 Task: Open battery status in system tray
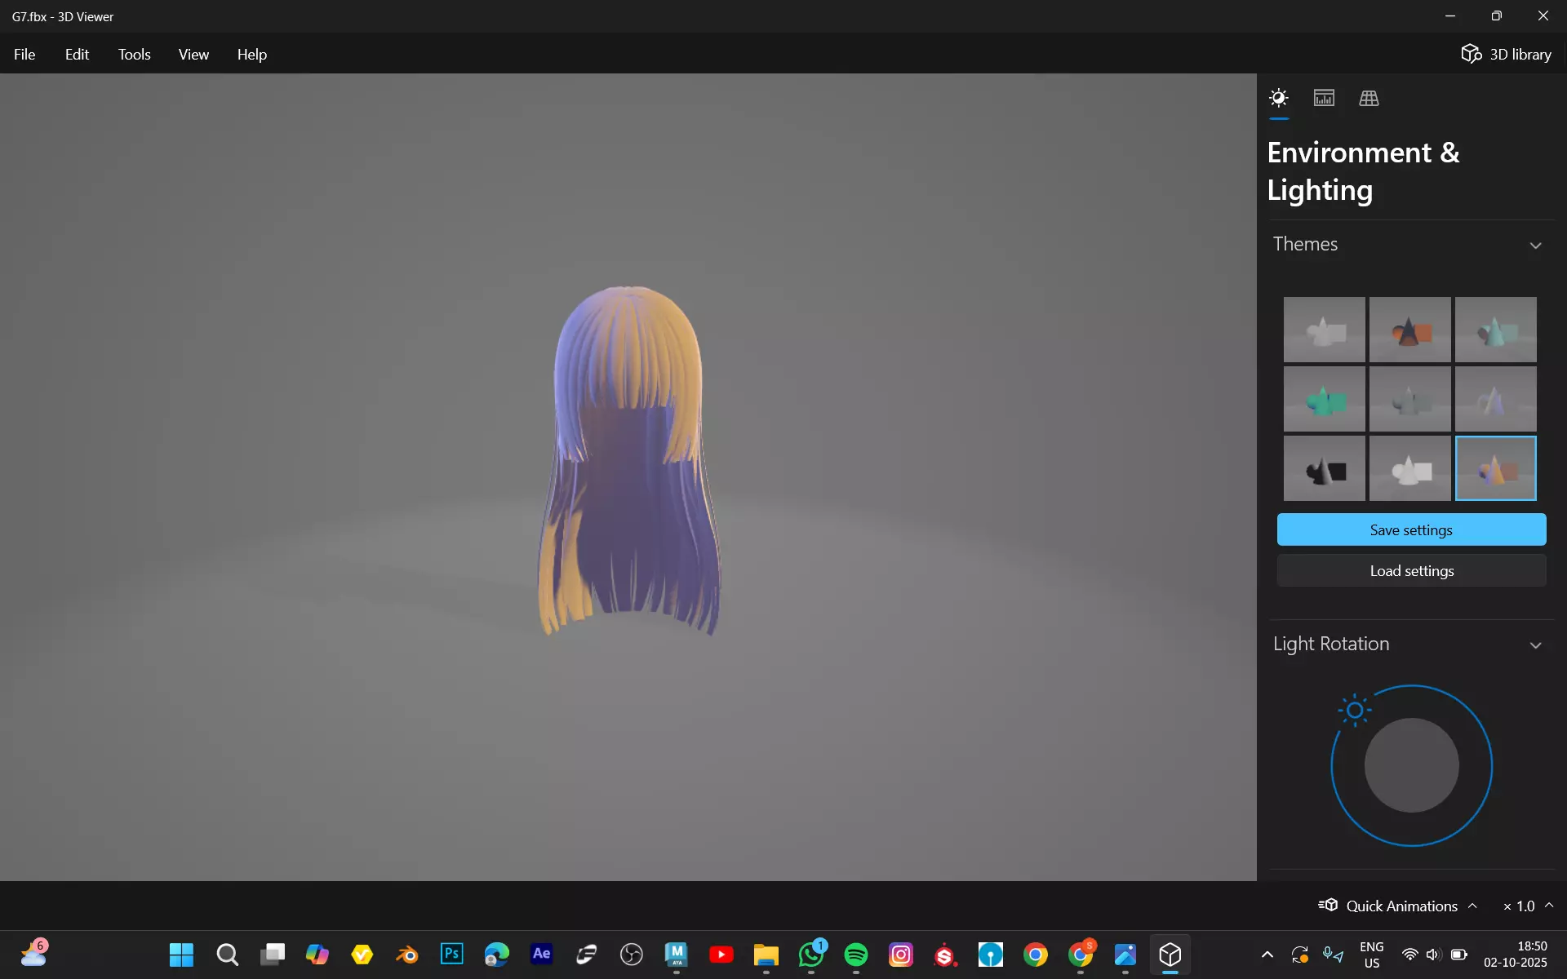click(x=1459, y=955)
